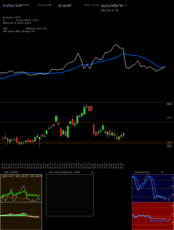
Task: Open the MACD histogram chart panel
Action: coord(21,216)
